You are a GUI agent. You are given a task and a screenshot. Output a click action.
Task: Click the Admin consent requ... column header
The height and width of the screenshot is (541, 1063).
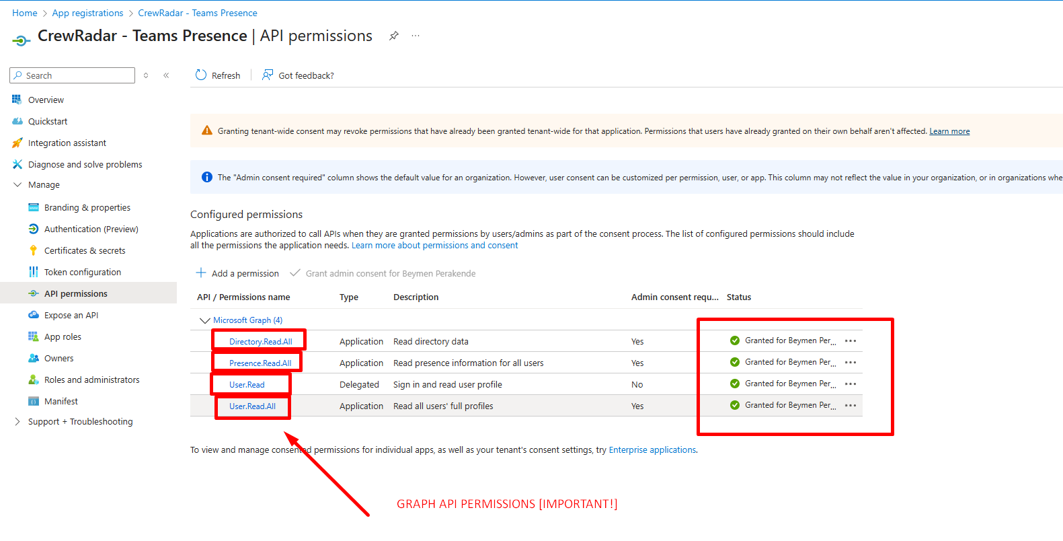(x=675, y=297)
